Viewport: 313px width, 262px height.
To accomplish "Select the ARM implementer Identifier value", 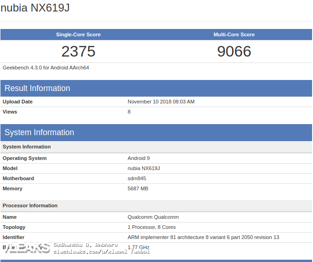I will point(203,237).
